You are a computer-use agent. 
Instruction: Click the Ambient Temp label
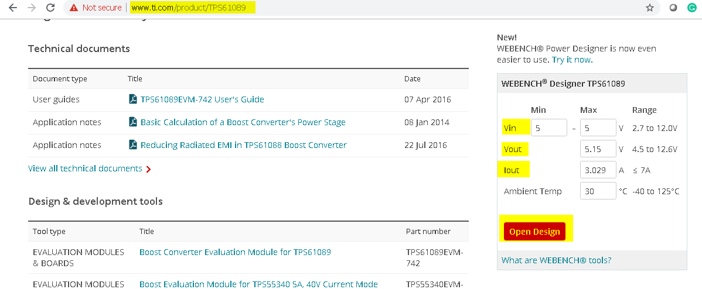pos(533,191)
